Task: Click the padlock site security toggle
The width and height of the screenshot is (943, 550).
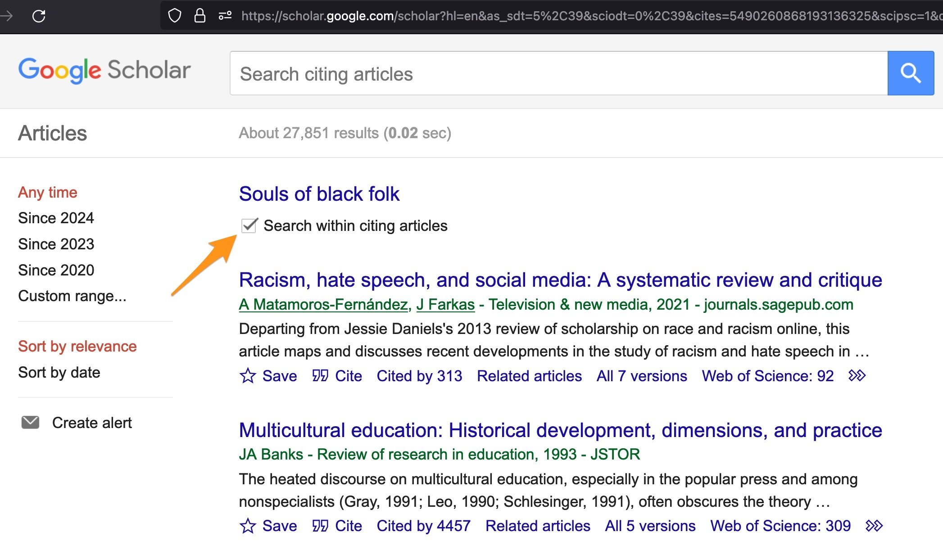Action: point(199,15)
